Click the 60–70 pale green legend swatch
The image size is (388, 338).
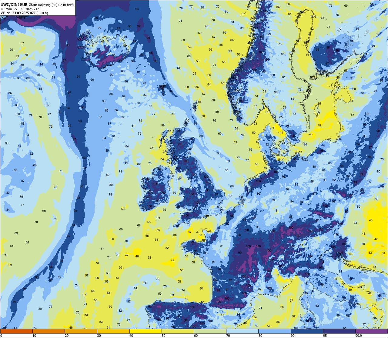[210, 331]
